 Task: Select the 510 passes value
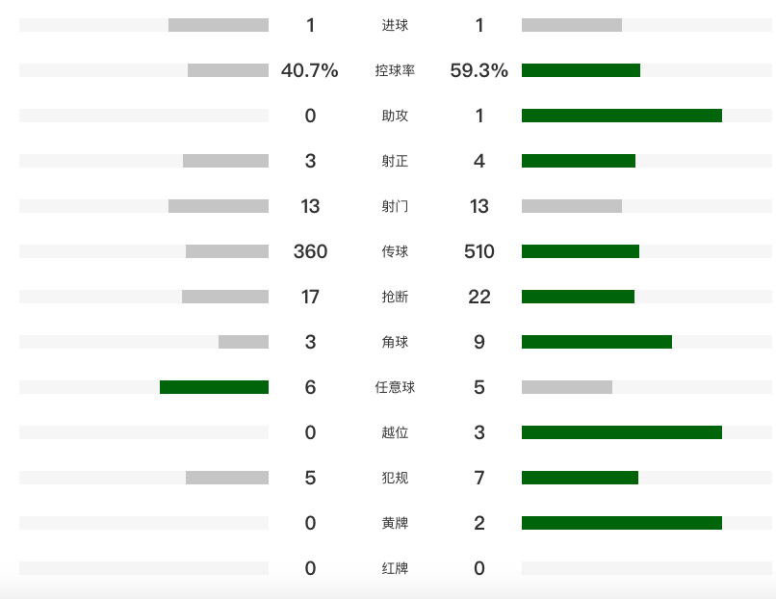coord(479,251)
